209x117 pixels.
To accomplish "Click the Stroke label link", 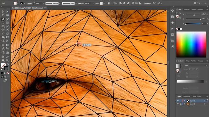I will click(29, 3).
